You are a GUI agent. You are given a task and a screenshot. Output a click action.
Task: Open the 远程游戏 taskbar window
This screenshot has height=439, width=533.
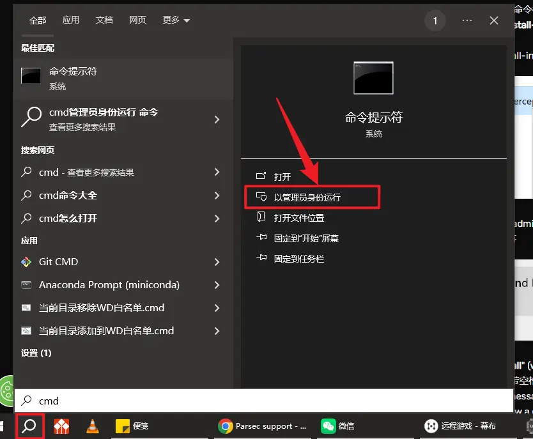pyautogui.click(x=460, y=426)
